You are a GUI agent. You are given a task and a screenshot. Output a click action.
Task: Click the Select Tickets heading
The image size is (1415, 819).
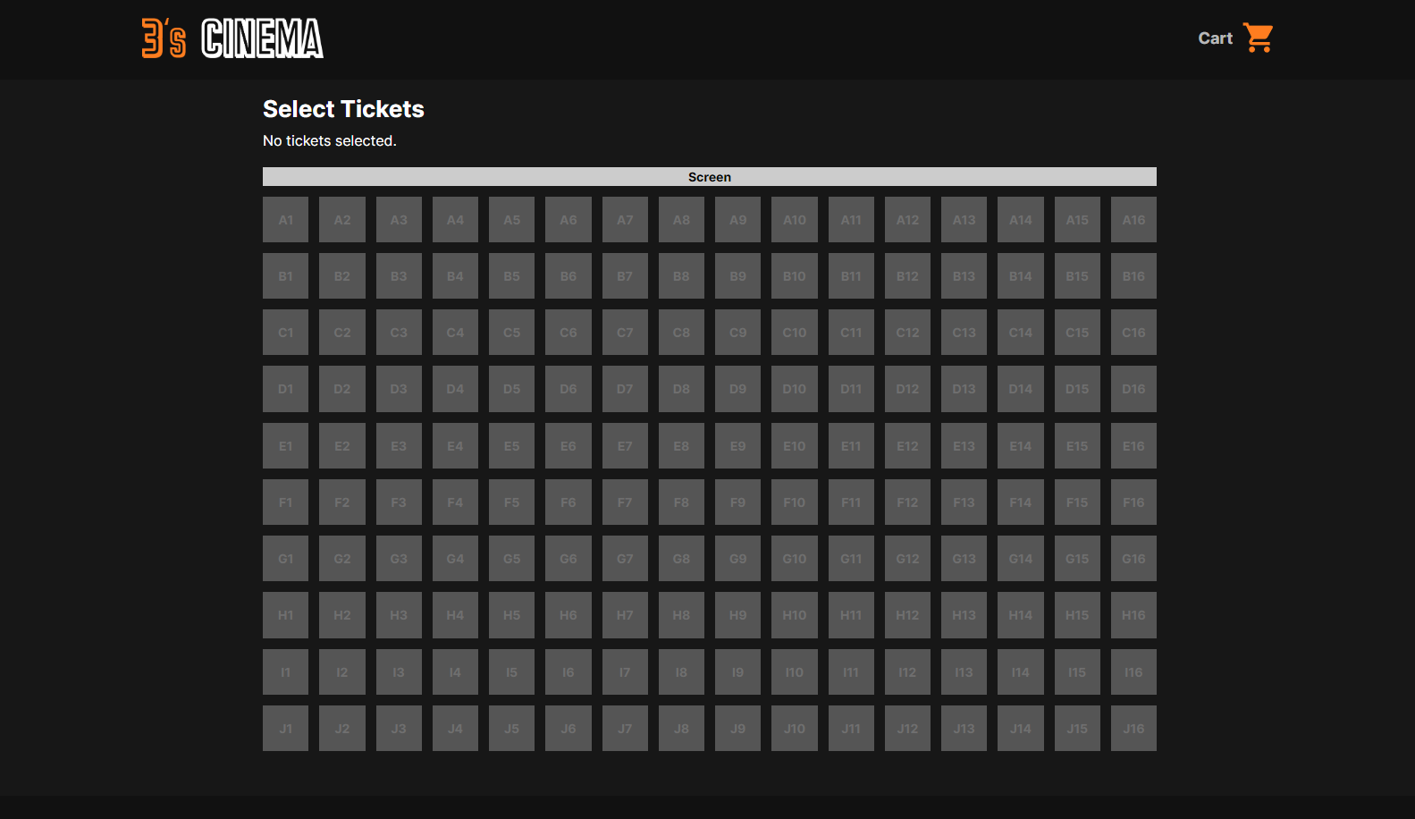pyautogui.click(x=343, y=109)
